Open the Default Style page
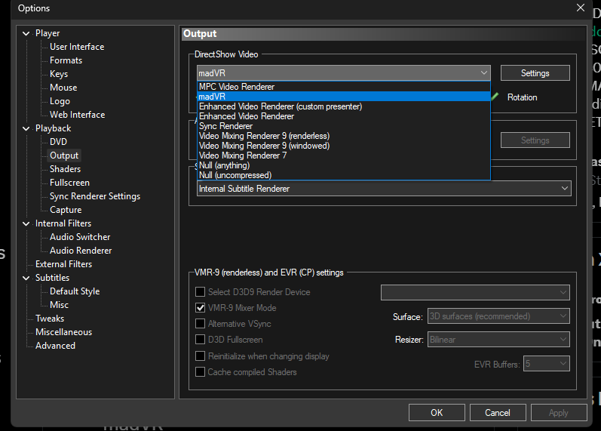This screenshot has height=431, width=601. pyautogui.click(x=75, y=291)
